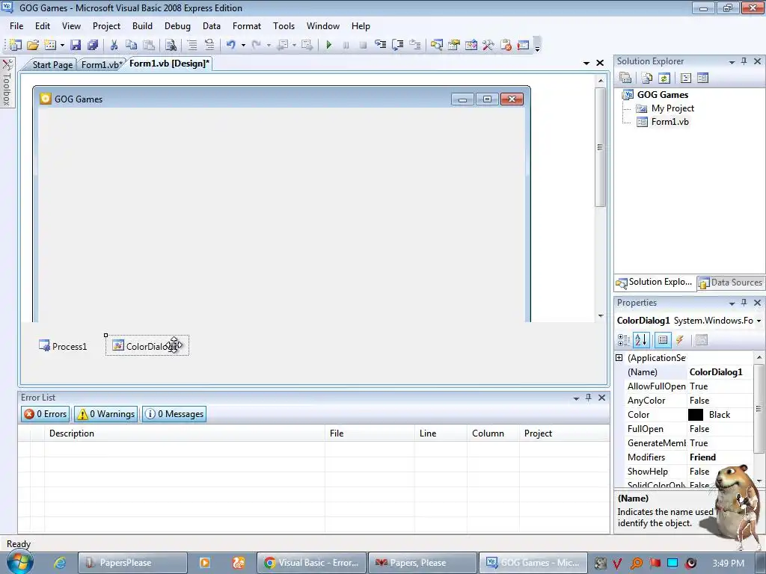The image size is (766, 574).
Task: Open Solution Explorer window position dropdown
Action: pyautogui.click(x=732, y=62)
